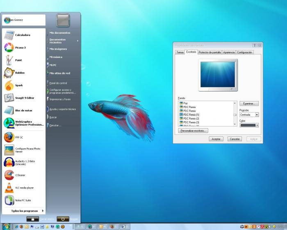
Task: Open CCleaner from recent programs
Action: pos(24,175)
